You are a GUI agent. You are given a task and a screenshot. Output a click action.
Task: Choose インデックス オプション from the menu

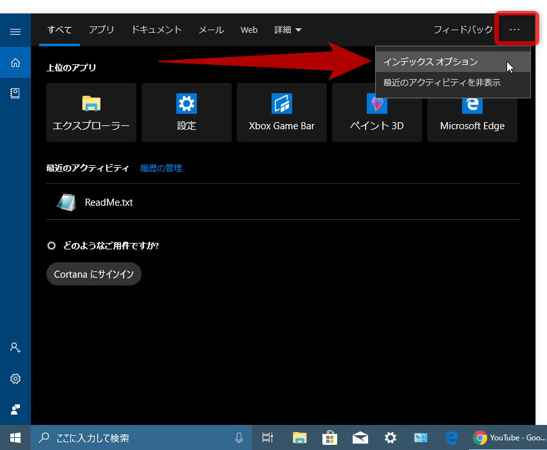pyautogui.click(x=453, y=62)
